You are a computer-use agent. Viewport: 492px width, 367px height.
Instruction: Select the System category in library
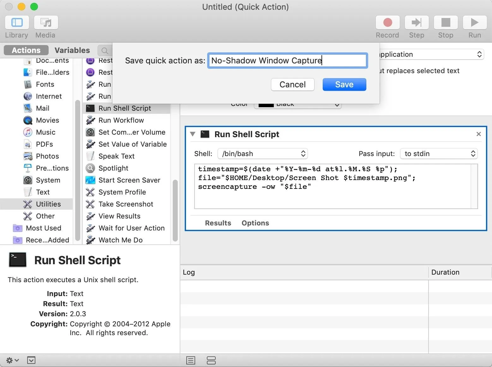(41, 180)
